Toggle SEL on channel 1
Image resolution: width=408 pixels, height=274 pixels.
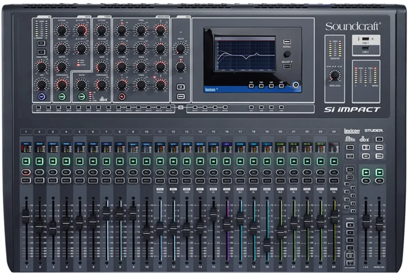[26, 172]
